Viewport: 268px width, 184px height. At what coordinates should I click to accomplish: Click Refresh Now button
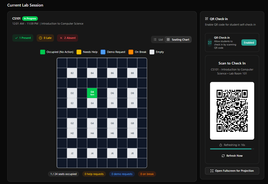pyautogui.click(x=232, y=156)
